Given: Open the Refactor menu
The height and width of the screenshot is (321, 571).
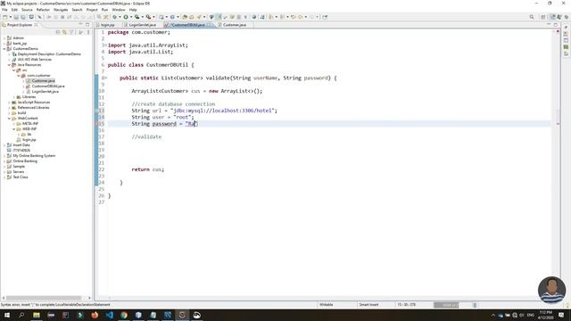Looking at the screenshot, I should click(43, 10).
